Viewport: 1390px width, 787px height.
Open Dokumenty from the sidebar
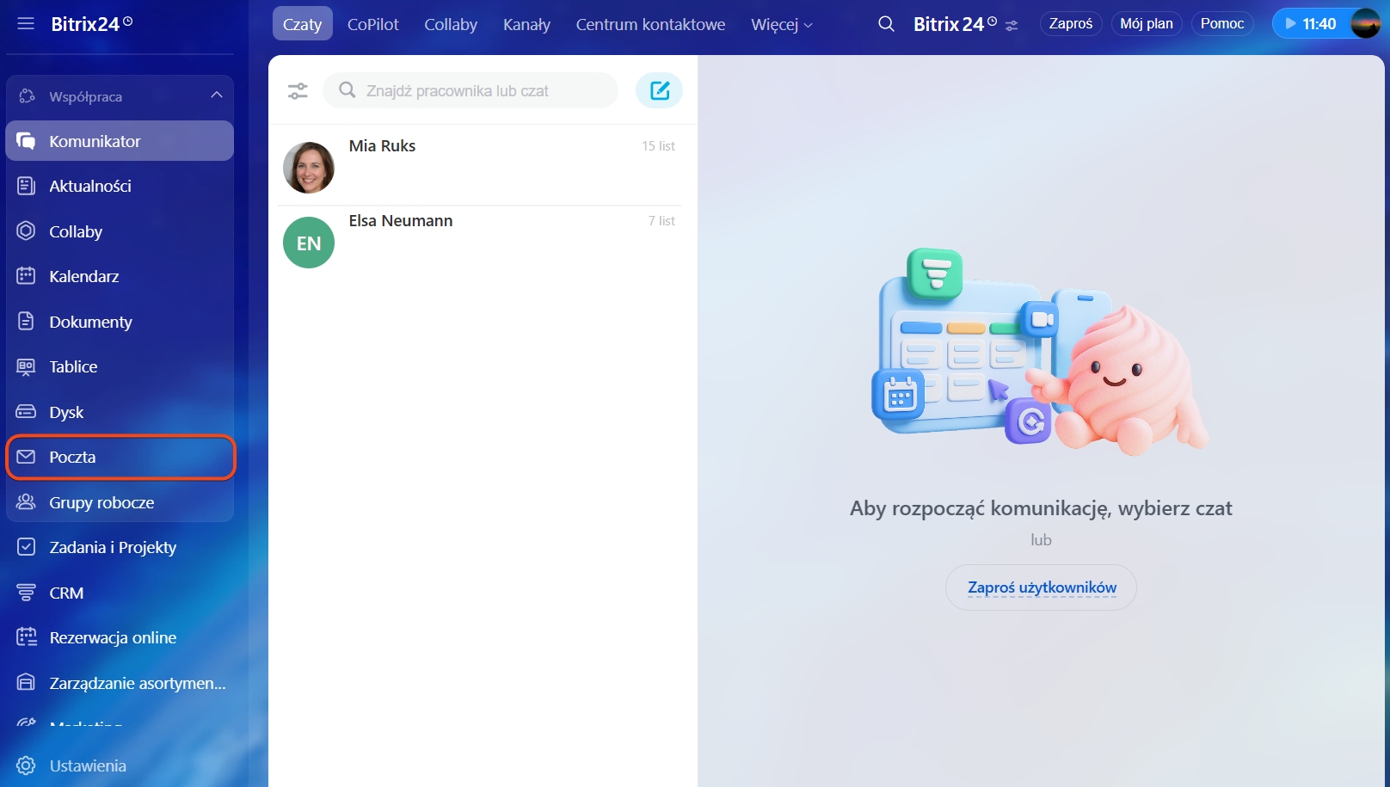pyautogui.click(x=120, y=322)
